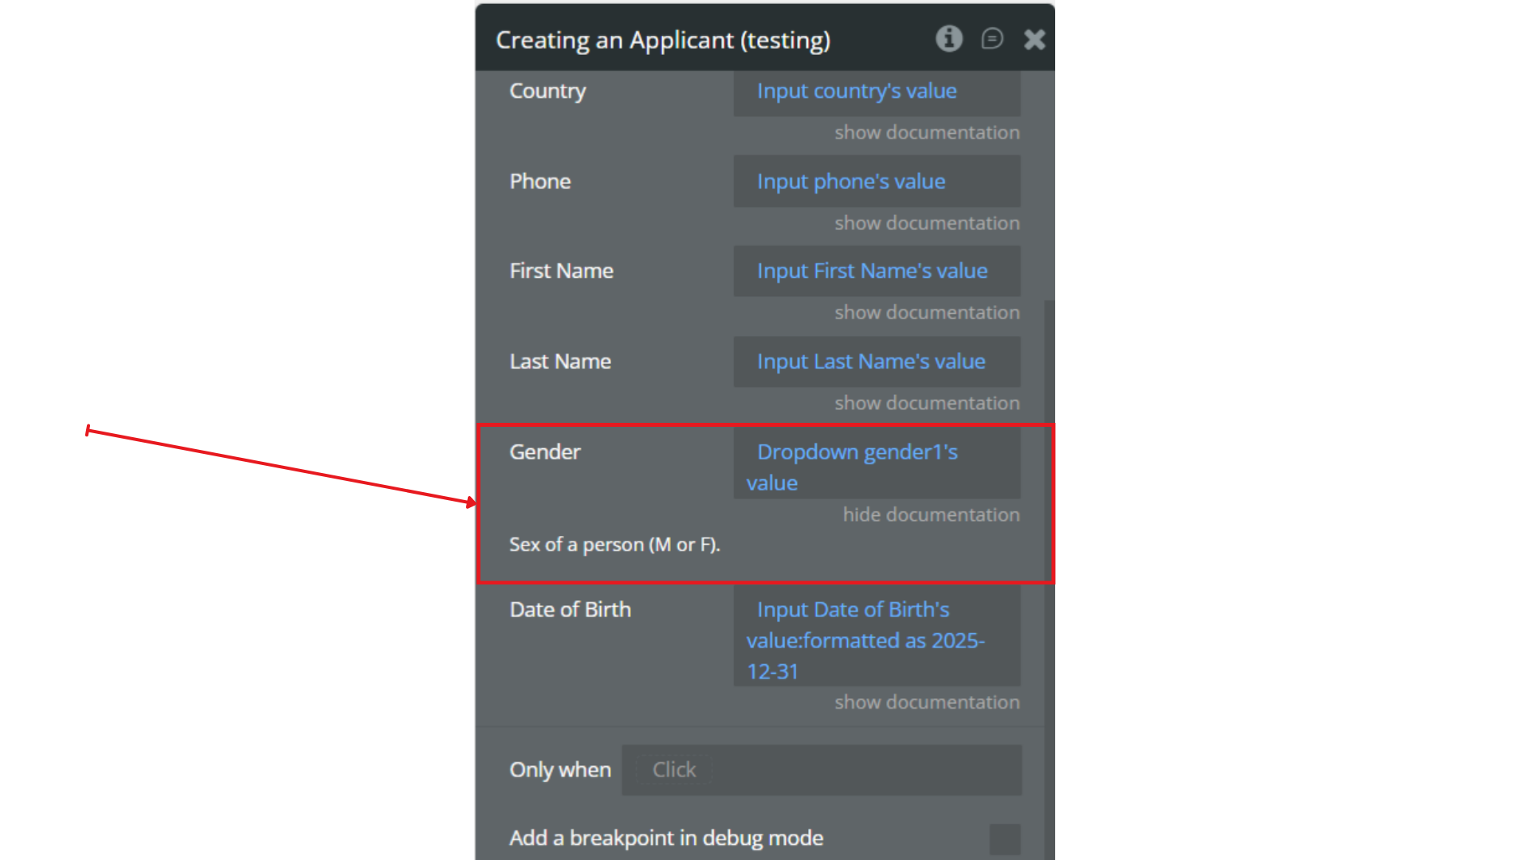Enable breakpoint in debug mode checkbox
The width and height of the screenshot is (1530, 860).
click(x=1004, y=838)
